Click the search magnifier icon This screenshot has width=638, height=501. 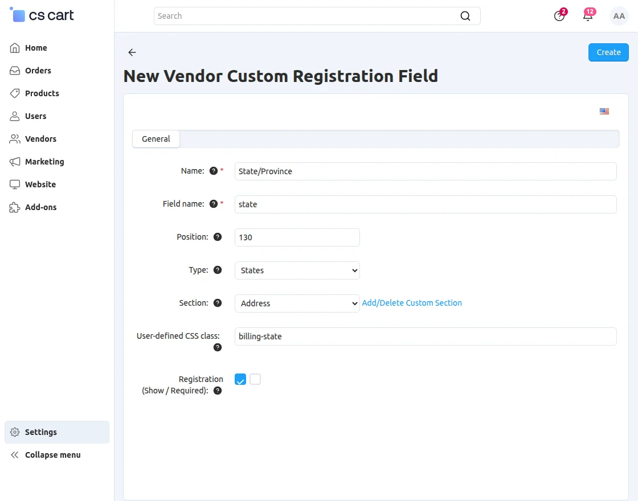465,16
